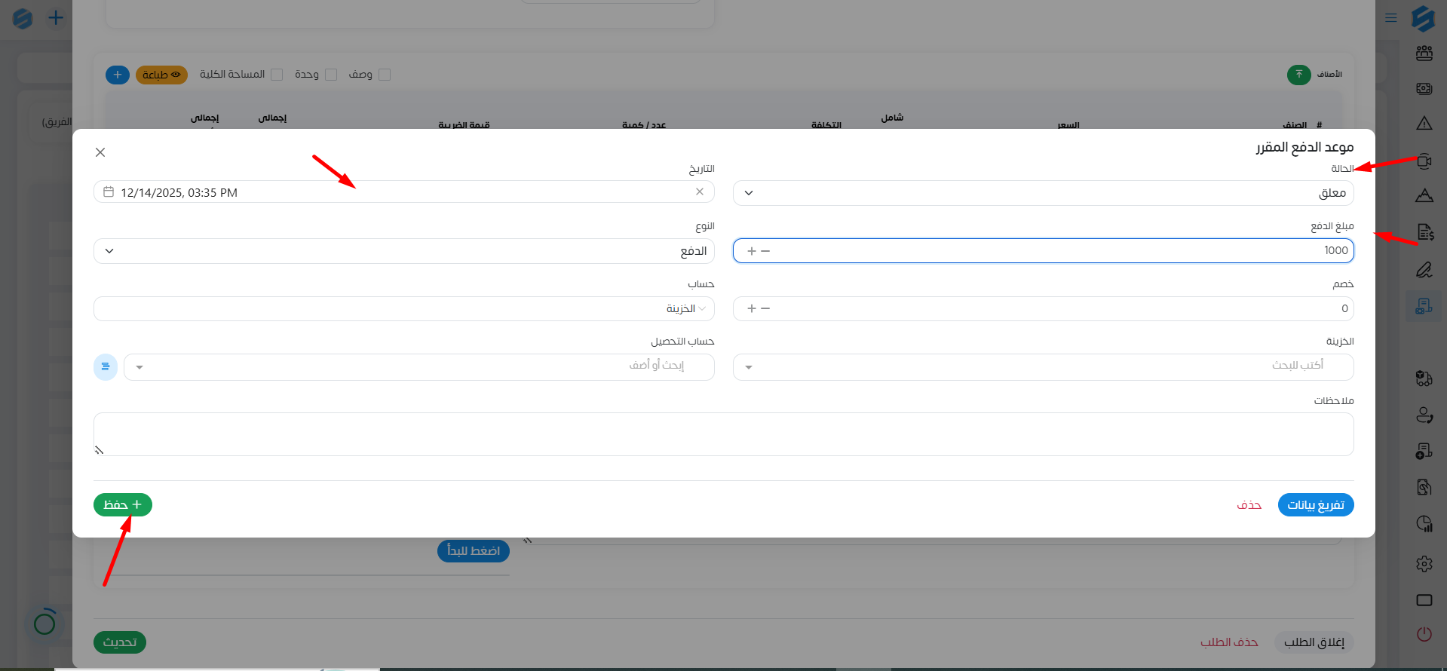Open the team/people icon in sidebar
This screenshot has width=1447, height=671.
(1424, 54)
